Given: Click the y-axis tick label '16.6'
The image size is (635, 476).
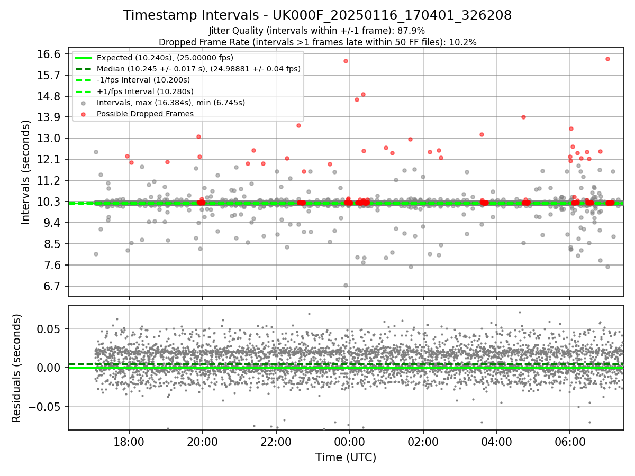Looking at the screenshot, I should [49, 54].
